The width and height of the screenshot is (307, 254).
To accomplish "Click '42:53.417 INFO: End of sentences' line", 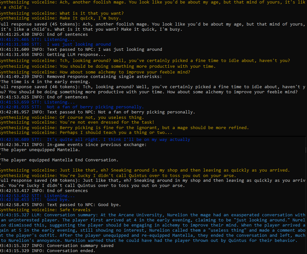I will click(x=44, y=191).
